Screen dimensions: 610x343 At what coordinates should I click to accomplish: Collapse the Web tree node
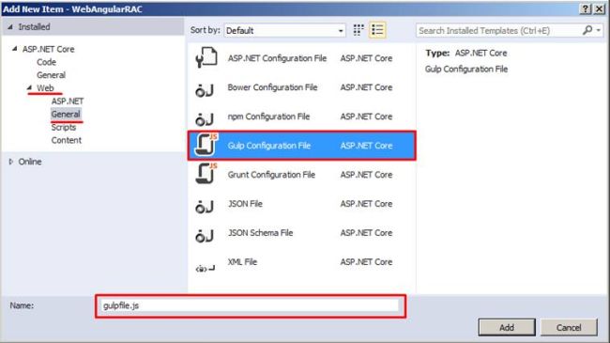29,87
